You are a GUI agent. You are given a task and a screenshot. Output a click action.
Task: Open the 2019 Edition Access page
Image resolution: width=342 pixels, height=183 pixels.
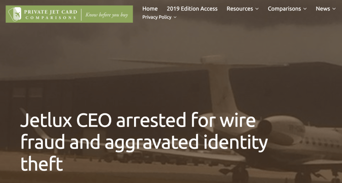192,9
